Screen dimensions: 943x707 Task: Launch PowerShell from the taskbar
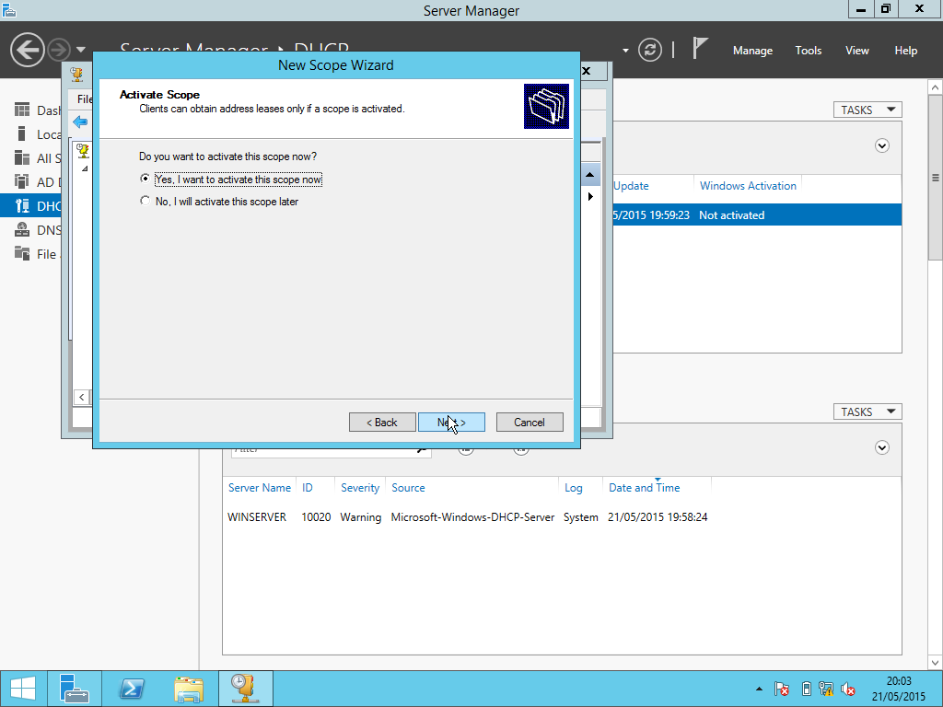pyautogui.click(x=132, y=689)
